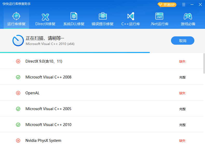The width and height of the screenshot is (205, 146).
Task: Click the 开通VIP button
Action: [167, 5]
